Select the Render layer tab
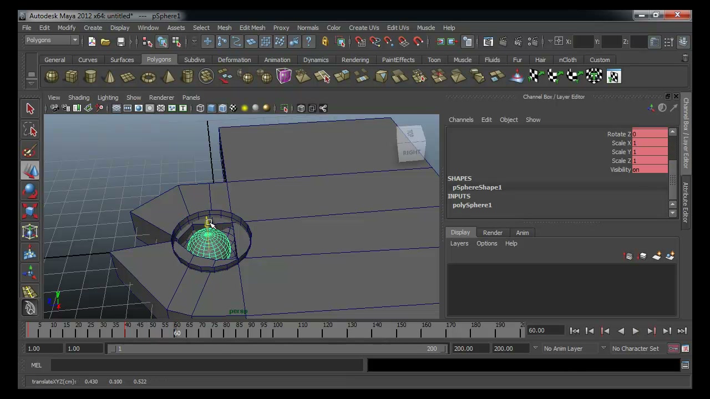The width and height of the screenshot is (710, 399). (x=493, y=233)
